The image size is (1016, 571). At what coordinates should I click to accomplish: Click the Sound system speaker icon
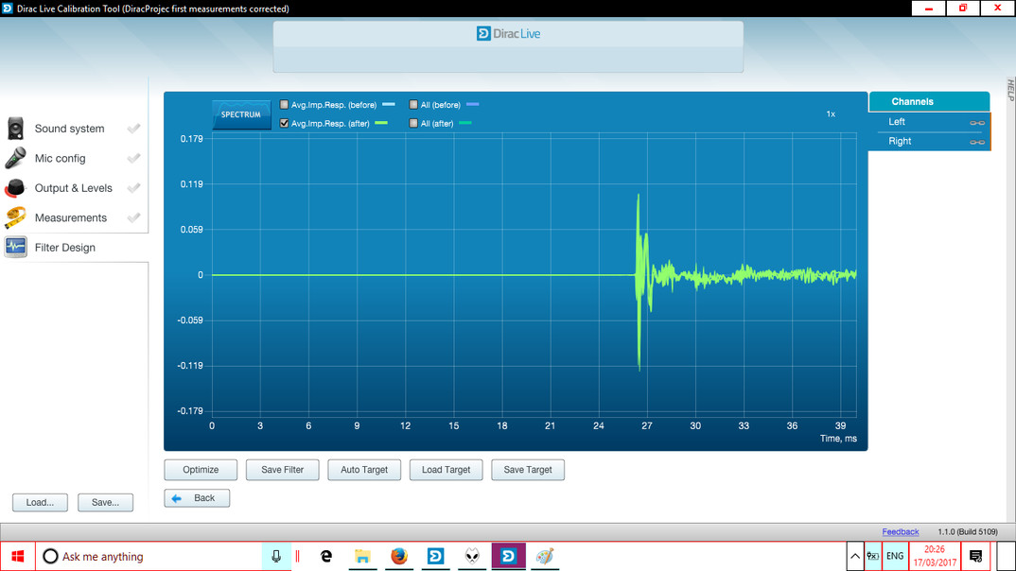point(15,129)
